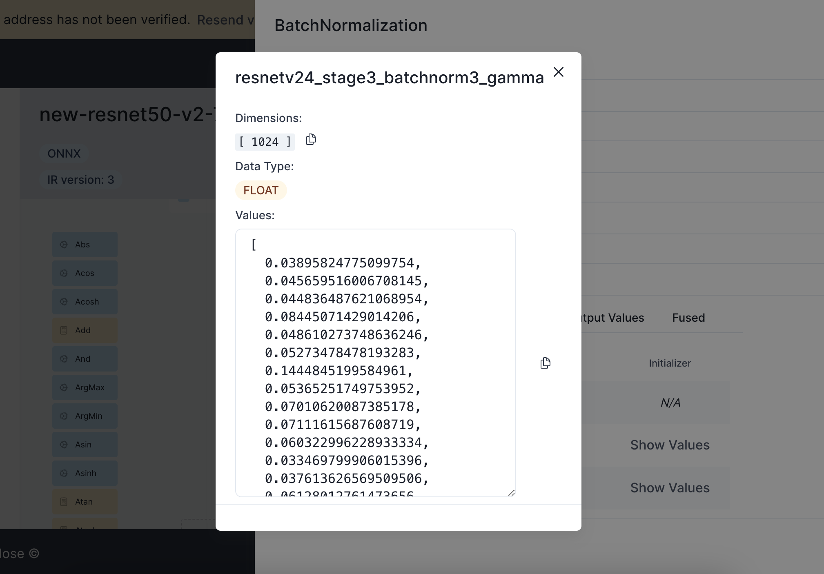
Task: Click the copy icon beside the values list
Action: [x=545, y=363]
